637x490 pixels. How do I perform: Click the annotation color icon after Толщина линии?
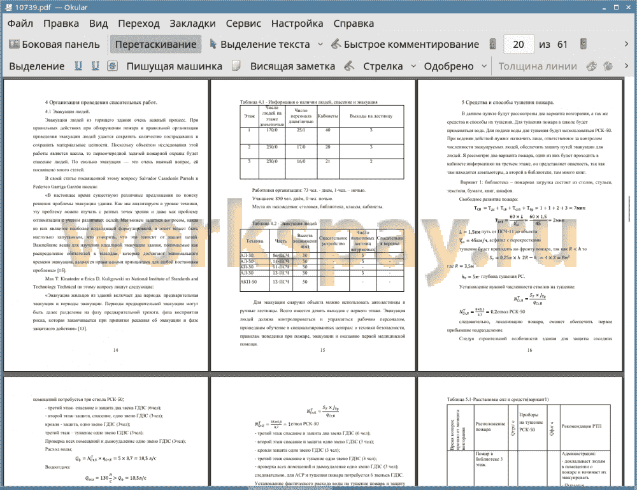coord(592,66)
